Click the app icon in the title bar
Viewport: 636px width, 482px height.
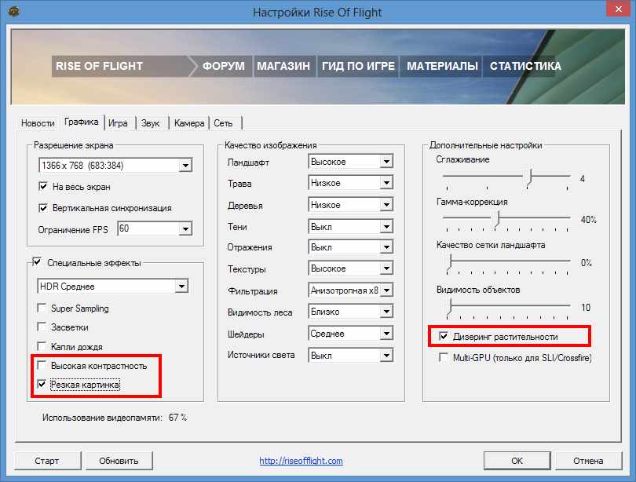14,11
